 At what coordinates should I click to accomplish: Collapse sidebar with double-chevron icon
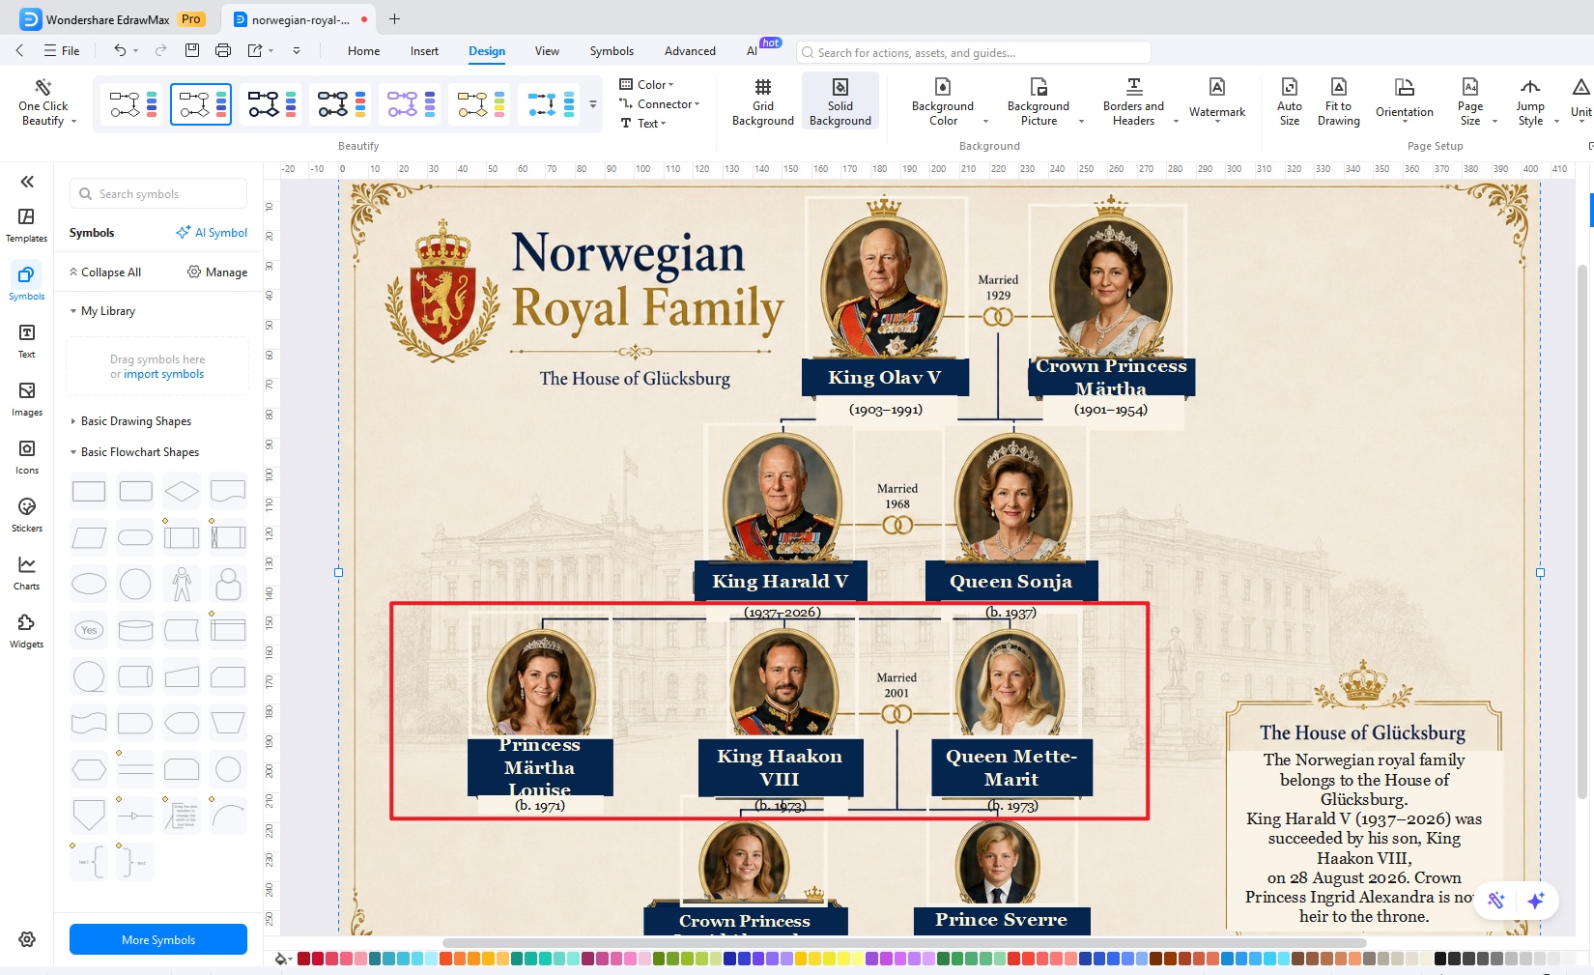coord(27,182)
